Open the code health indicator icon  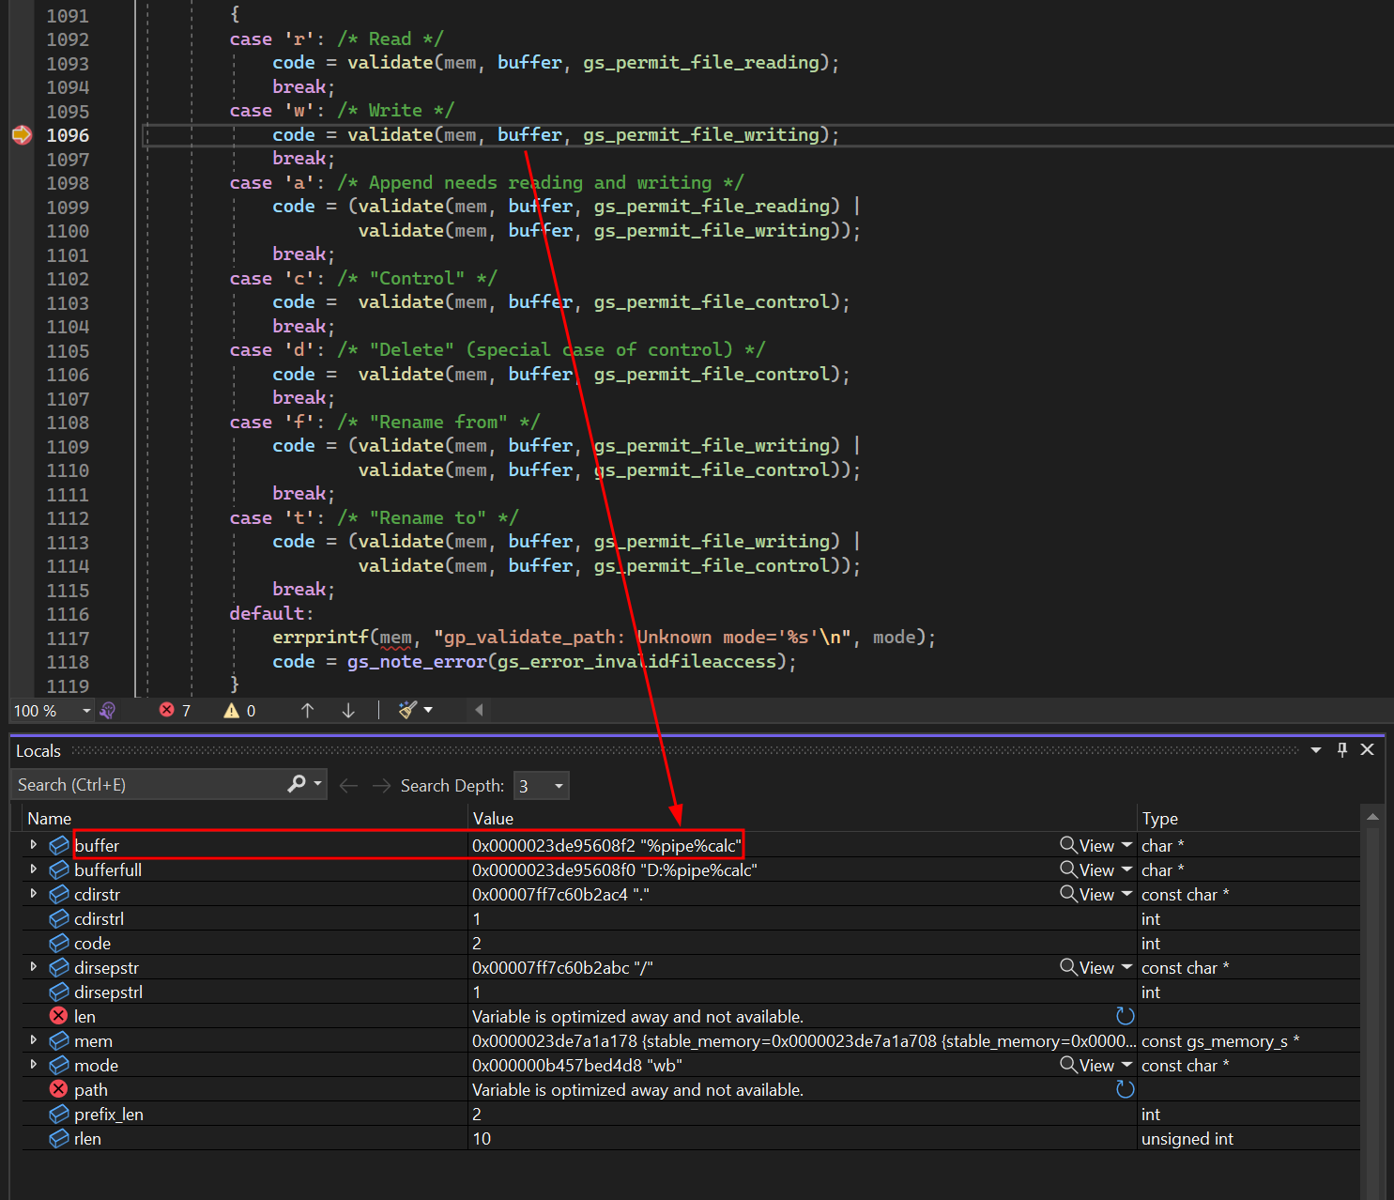coord(108,711)
